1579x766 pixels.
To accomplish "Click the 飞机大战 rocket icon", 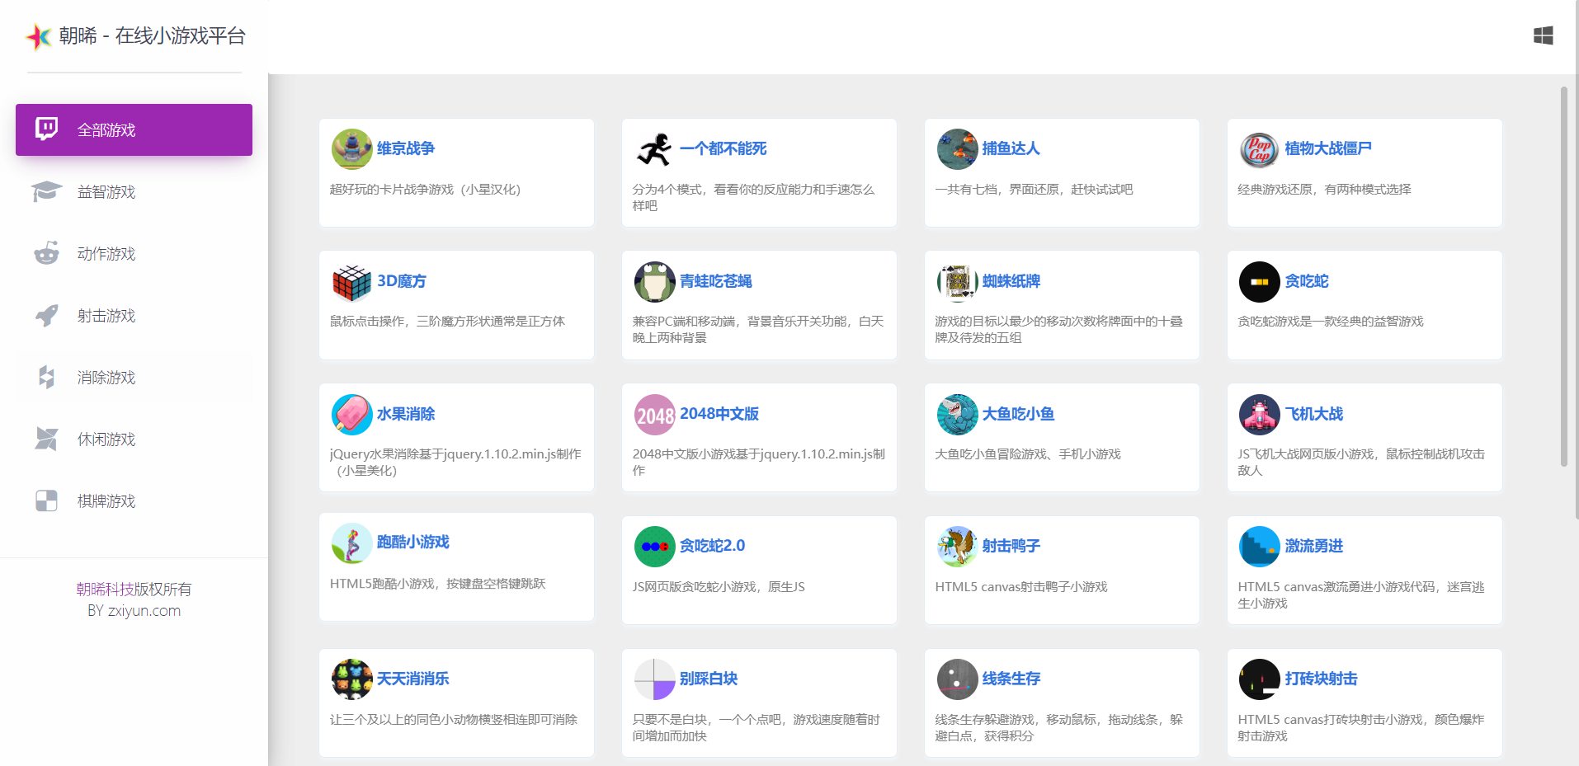I will point(1259,414).
